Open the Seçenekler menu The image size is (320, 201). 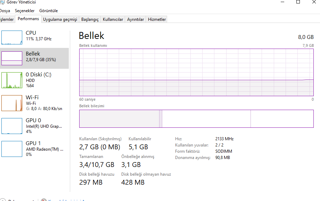[25, 11]
